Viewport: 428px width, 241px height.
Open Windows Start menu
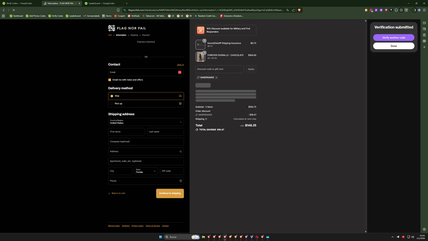[x=161, y=237]
